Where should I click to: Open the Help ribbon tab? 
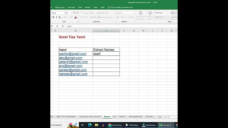pos(103,7)
